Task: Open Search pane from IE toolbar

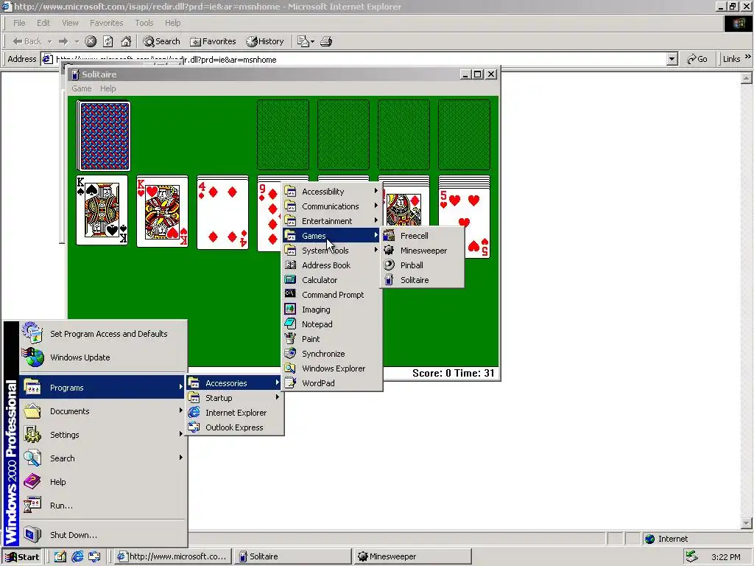Action: [x=161, y=41]
